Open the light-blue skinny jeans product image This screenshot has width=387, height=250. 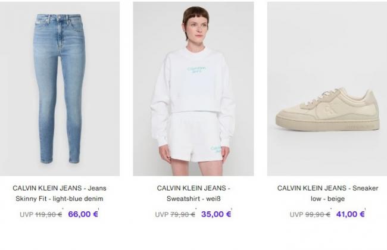60,89
